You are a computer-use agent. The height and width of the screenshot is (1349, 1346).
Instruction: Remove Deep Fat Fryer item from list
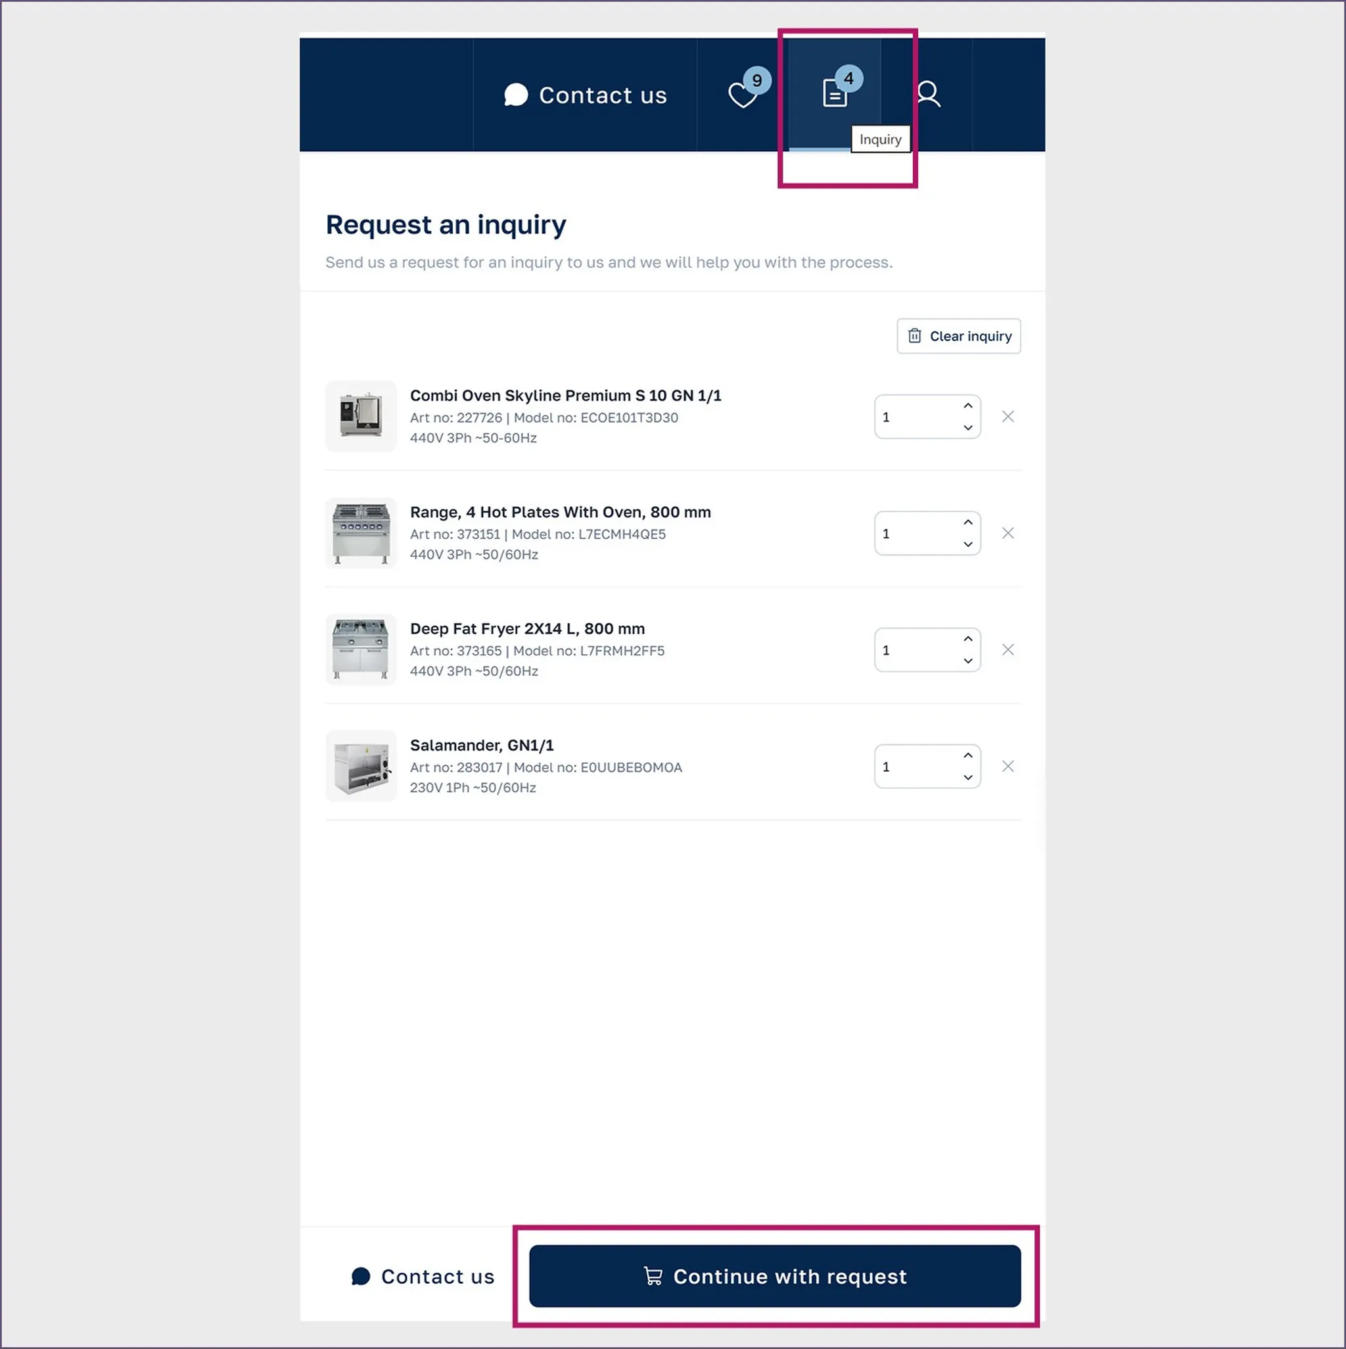(x=1008, y=650)
